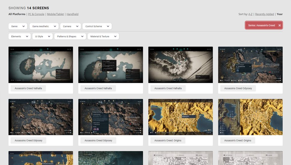Open the Patterns & Shapes dropdown

pos(70,36)
